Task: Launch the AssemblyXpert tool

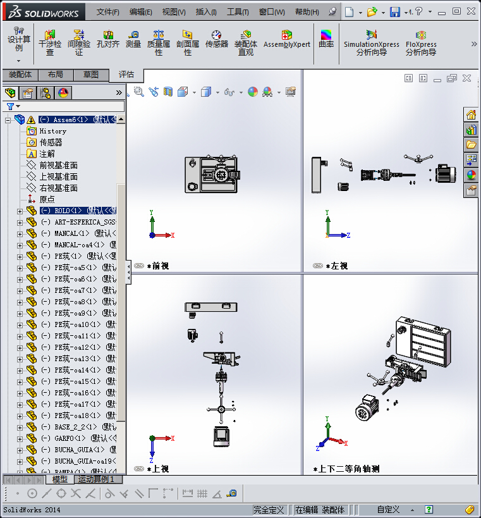Action: 286,39
